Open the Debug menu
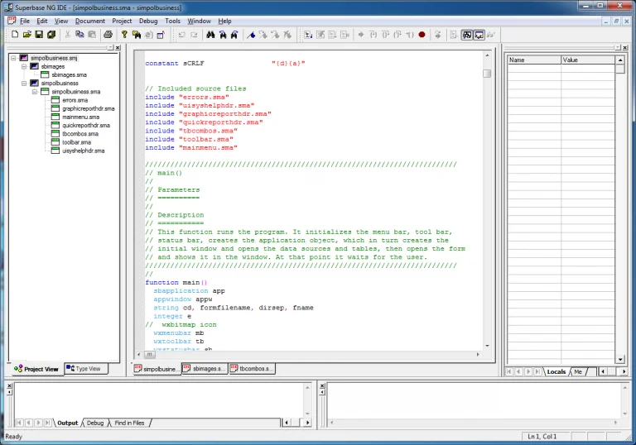The image size is (636, 445). 148,21
